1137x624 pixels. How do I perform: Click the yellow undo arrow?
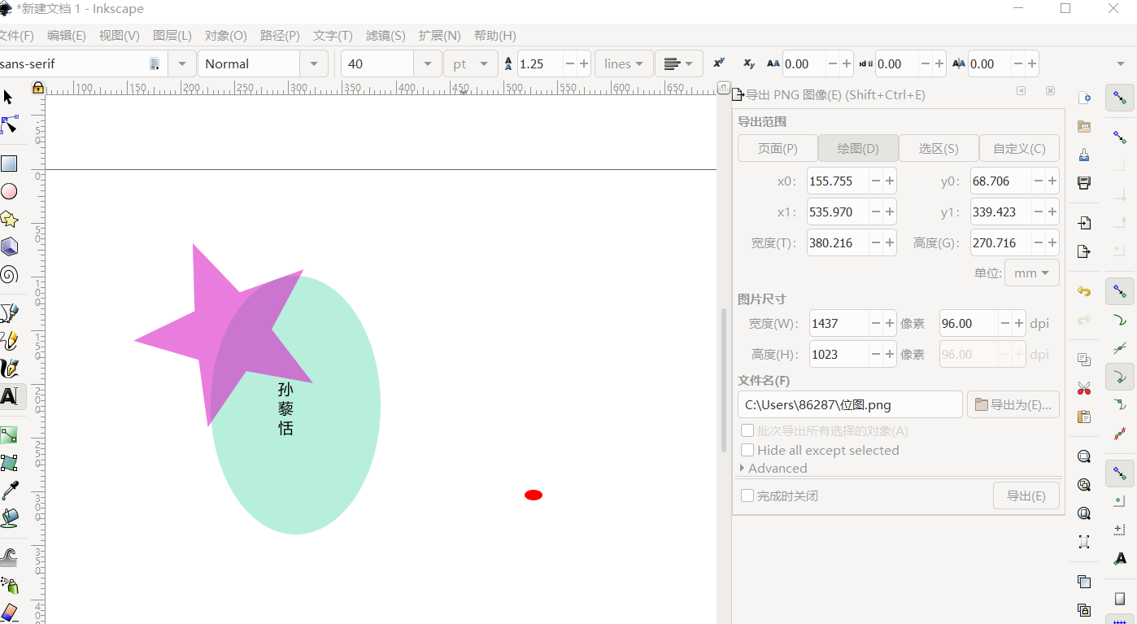[1083, 290]
